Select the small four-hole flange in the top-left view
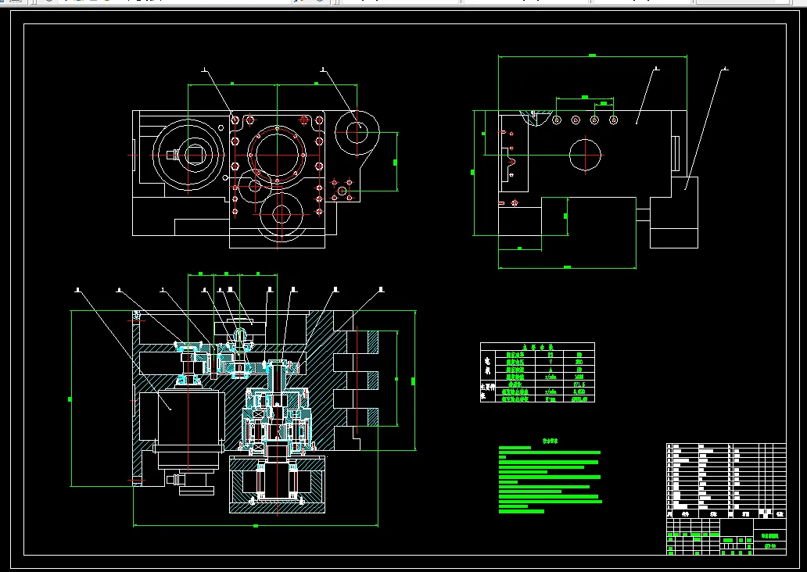Image resolution: width=807 pixels, height=572 pixels. coord(342,191)
